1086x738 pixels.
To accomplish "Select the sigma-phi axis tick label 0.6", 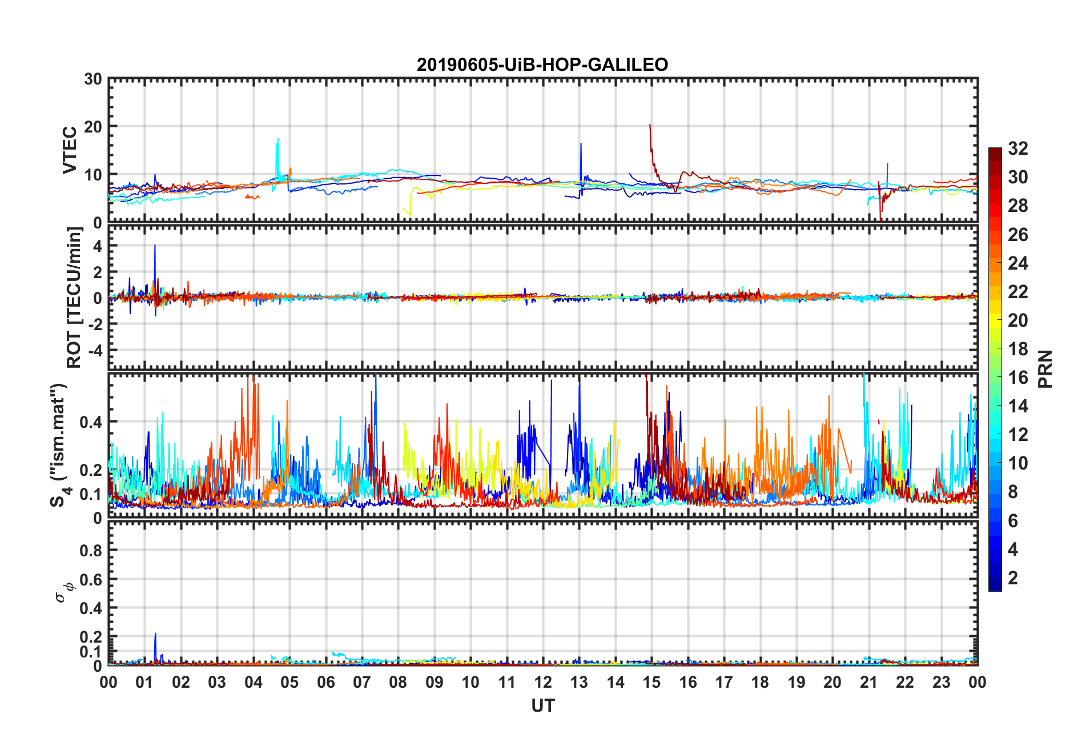I will pos(91,580).
